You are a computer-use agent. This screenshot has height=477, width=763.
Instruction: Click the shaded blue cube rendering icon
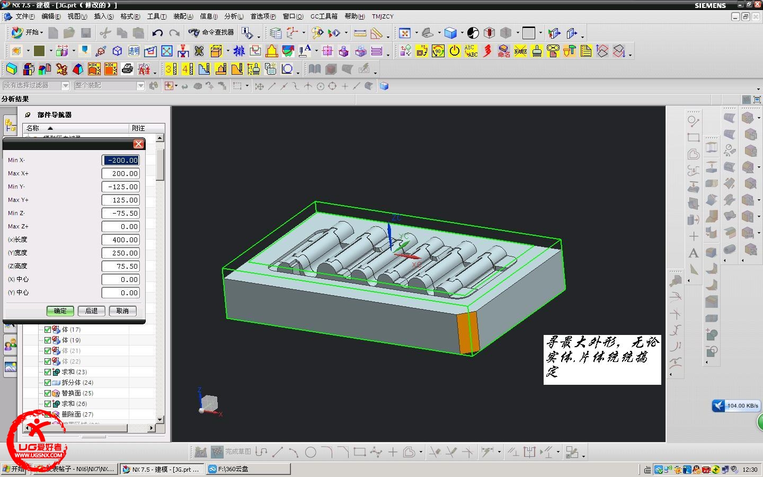pos(450,33)
